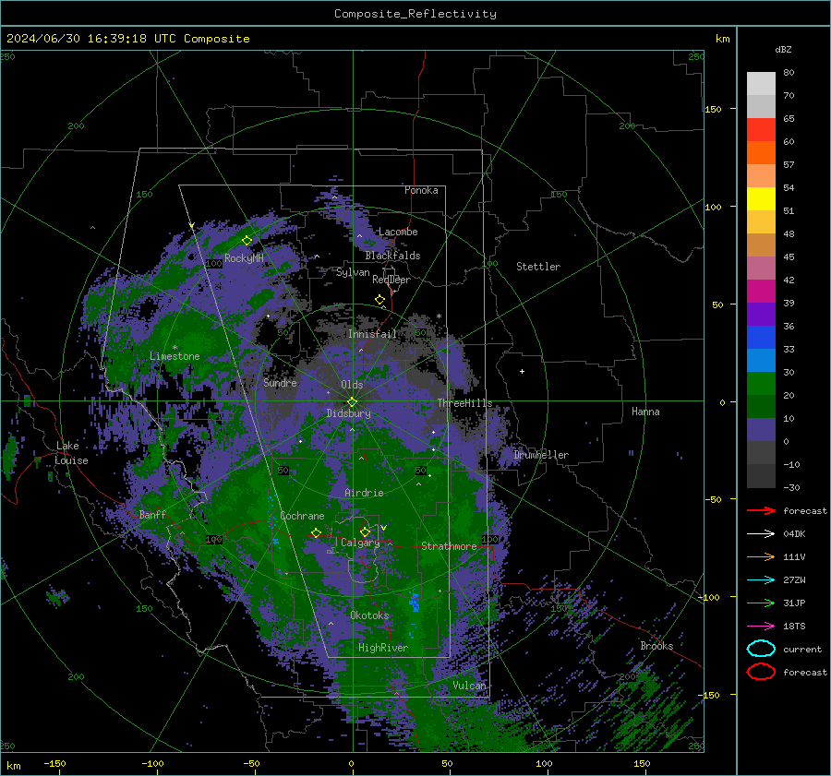Screen dimensions: 831x776
Task: Select the purple 10 dBZ color swatch
Action: (761, 429)
